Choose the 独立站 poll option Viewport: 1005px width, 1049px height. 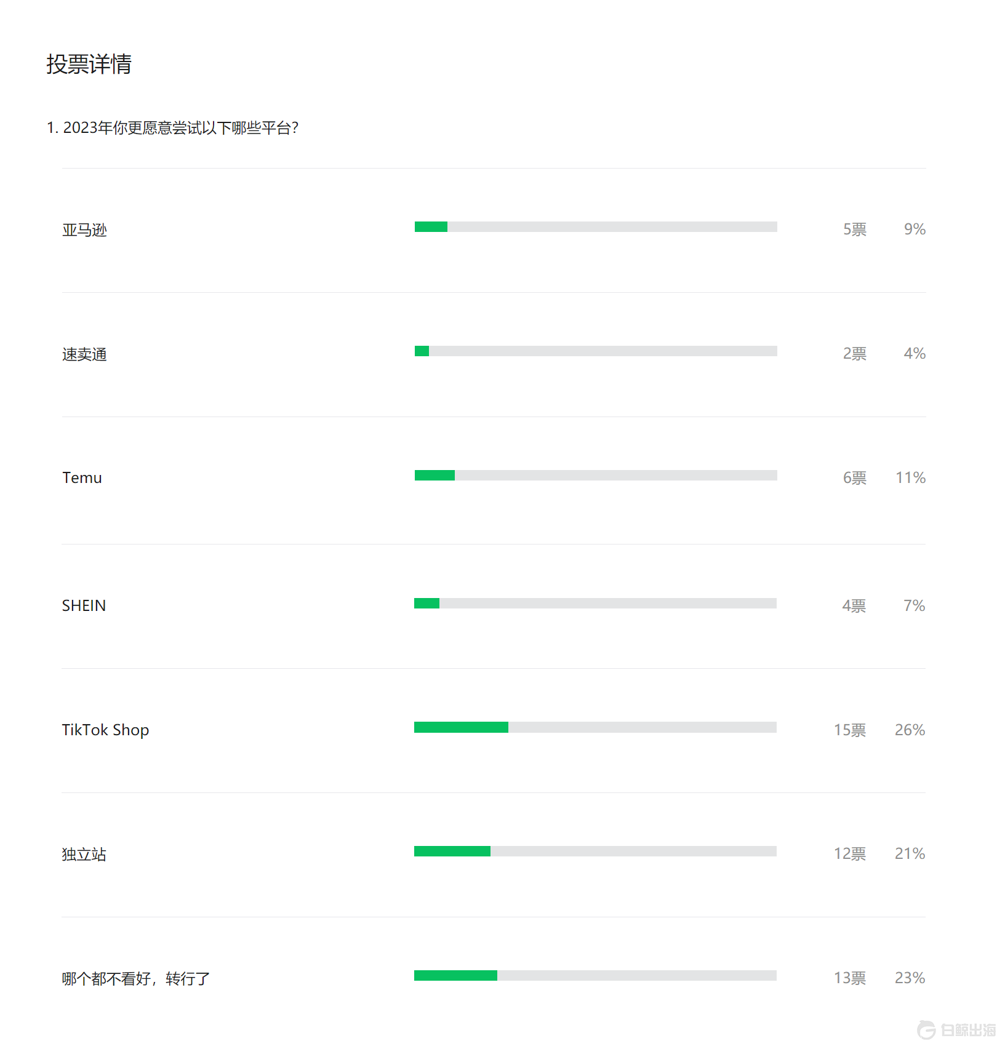(84, 855)
